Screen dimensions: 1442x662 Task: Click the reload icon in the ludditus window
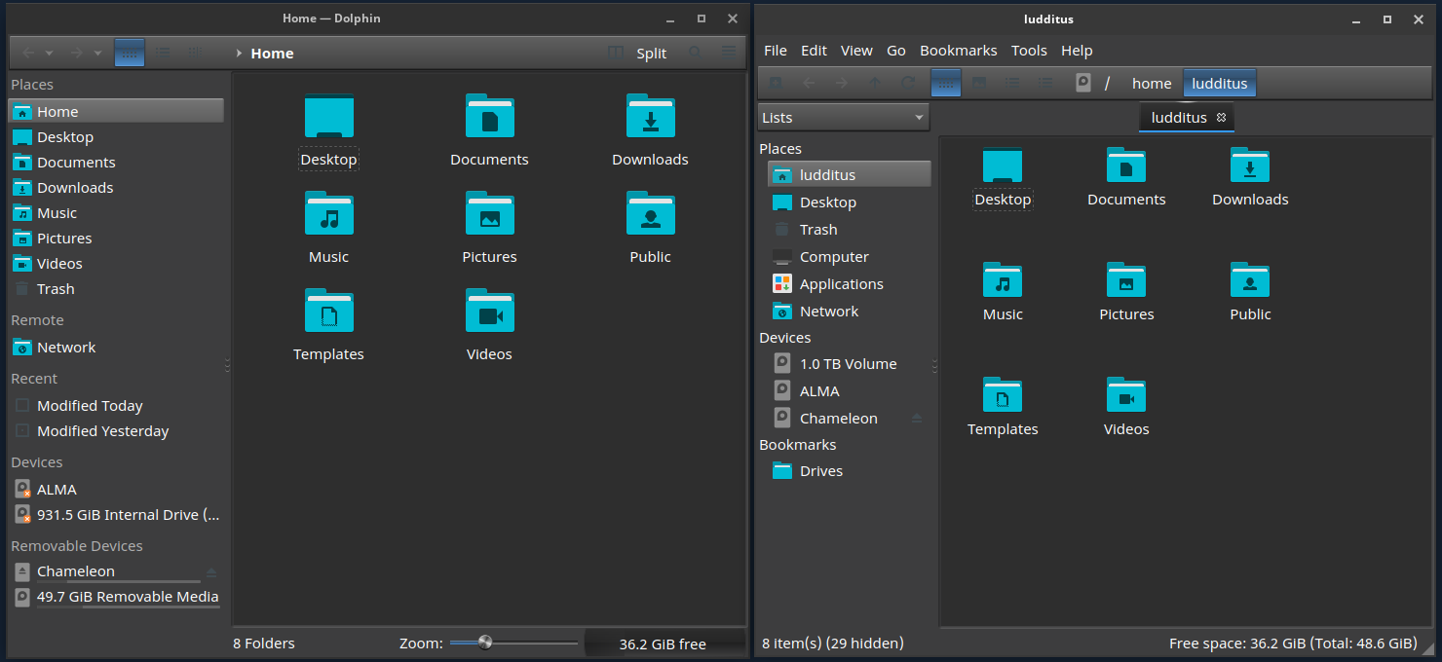pyautogui.click(x=907, y=83)
